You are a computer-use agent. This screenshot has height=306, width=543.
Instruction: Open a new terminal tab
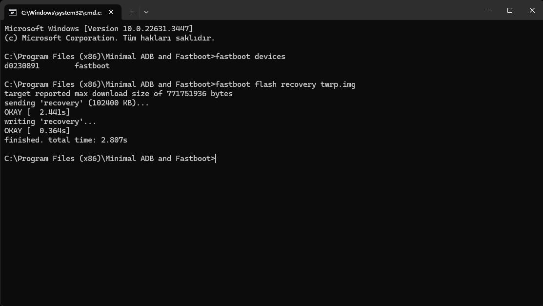[132, 12]
